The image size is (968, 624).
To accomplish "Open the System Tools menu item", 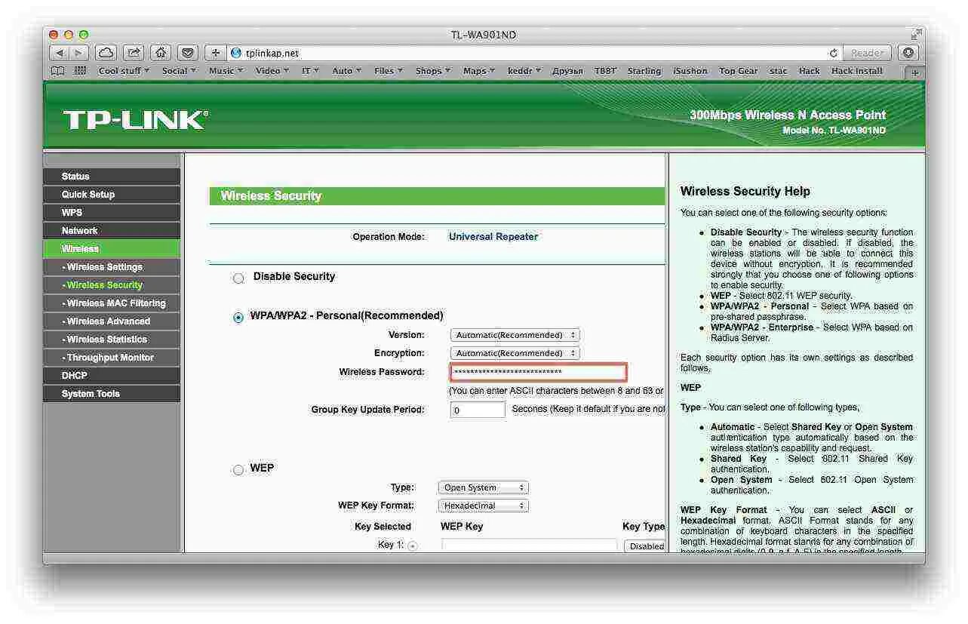I will (112, 394).
